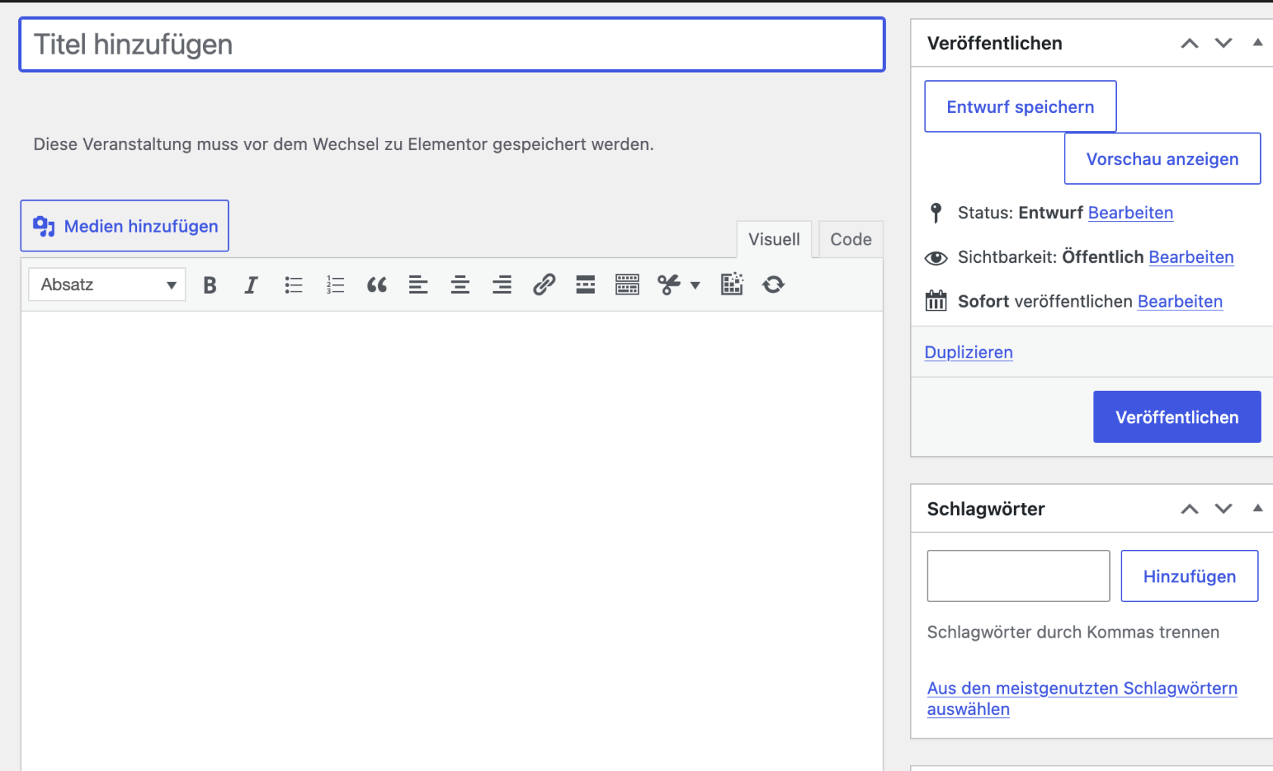The image size is (1273, 771).
Task: Click the blue Veröffentlichen button
Action: pos(1177,417)
